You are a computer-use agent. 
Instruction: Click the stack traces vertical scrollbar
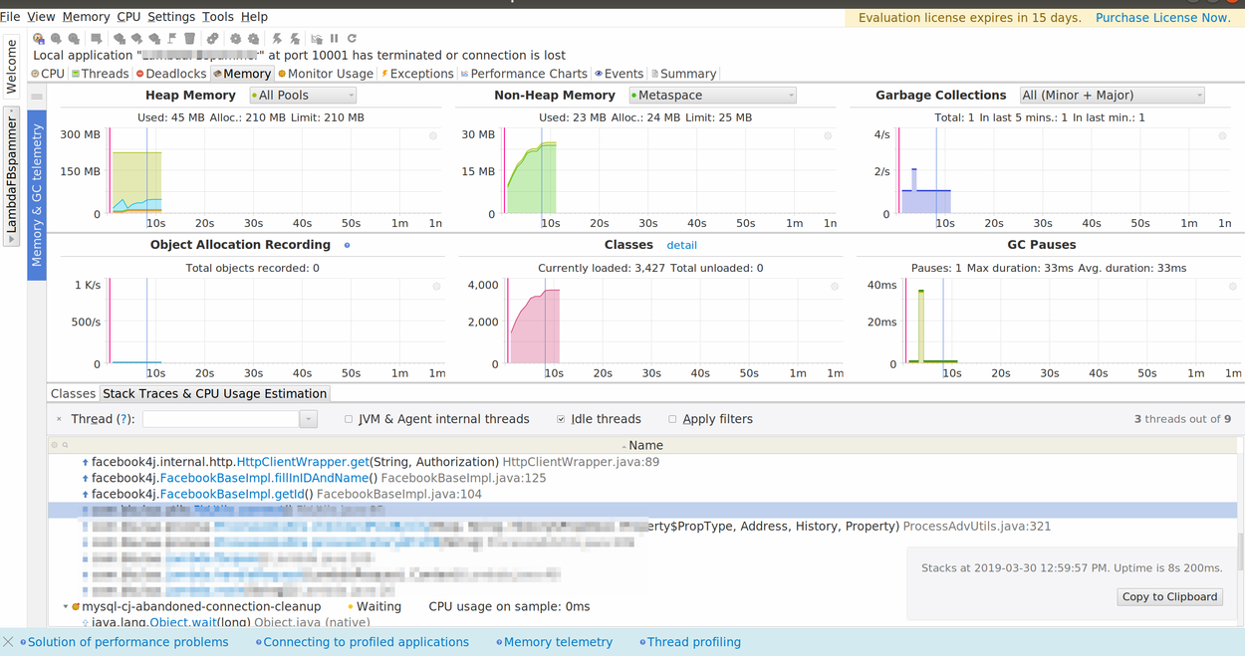click(1239, 547)
